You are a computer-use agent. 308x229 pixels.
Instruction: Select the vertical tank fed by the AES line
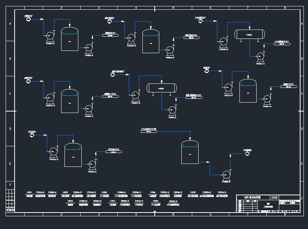190,152
